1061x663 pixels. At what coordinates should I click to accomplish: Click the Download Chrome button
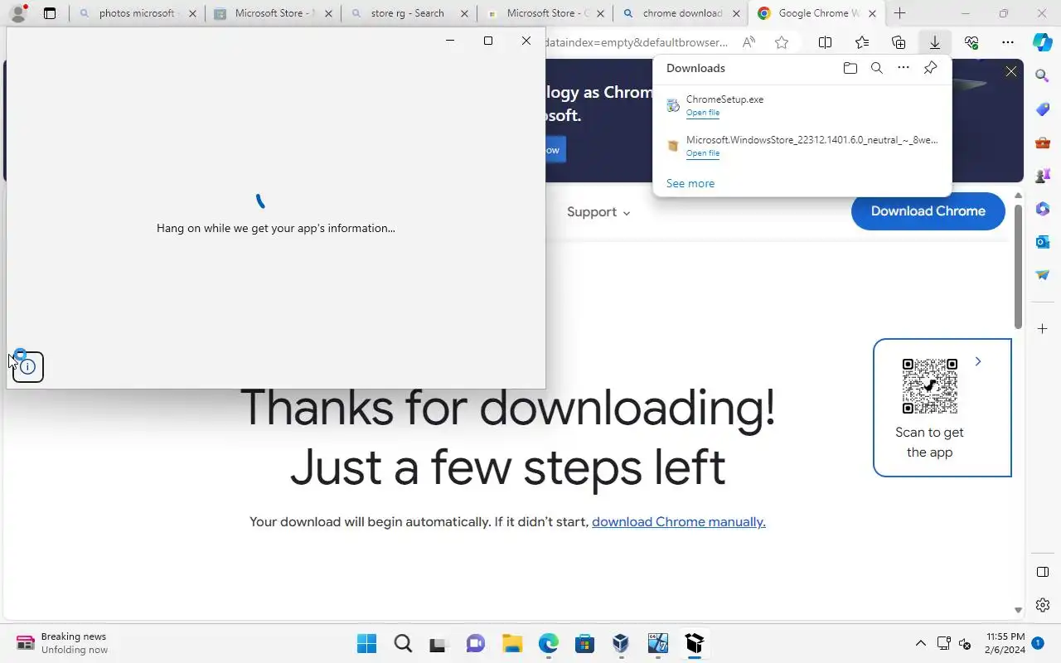coord(928,211)
